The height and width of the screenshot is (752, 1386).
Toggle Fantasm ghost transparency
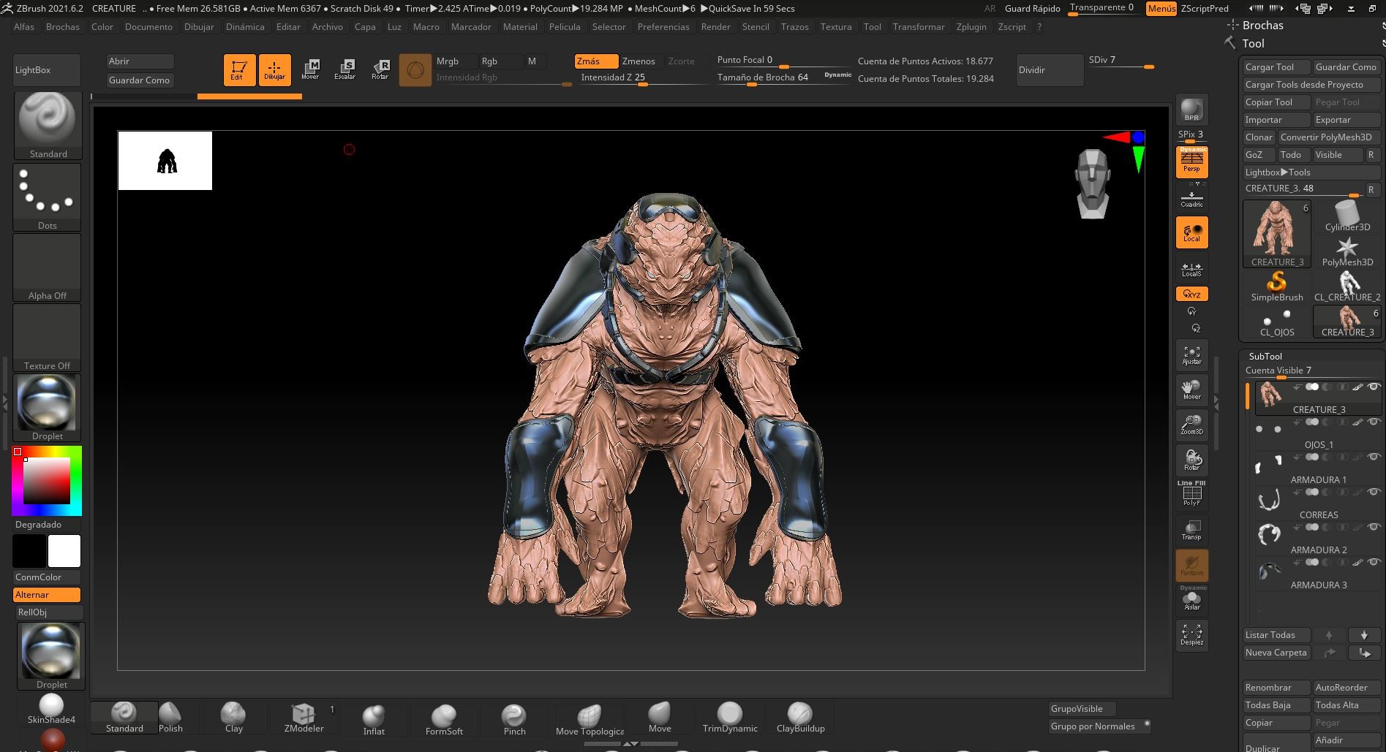pyautogui.click(x=1191, y=566)
